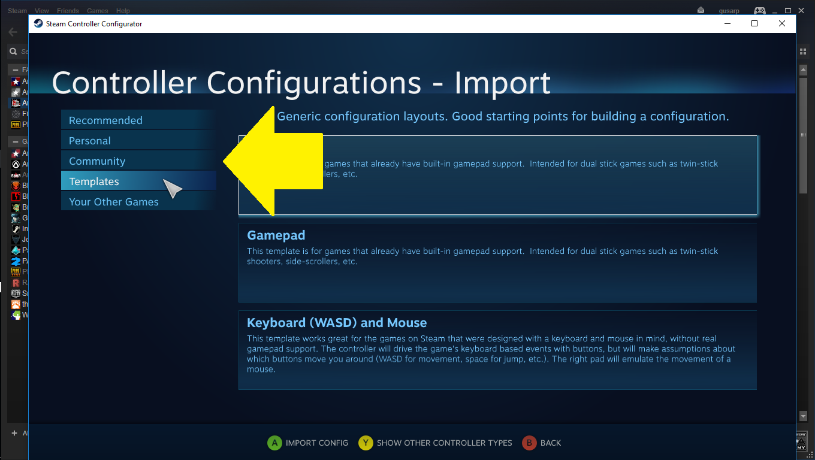Click the library search magnifier icon
The image size is (815, 460).
click(x=13, y=52)
